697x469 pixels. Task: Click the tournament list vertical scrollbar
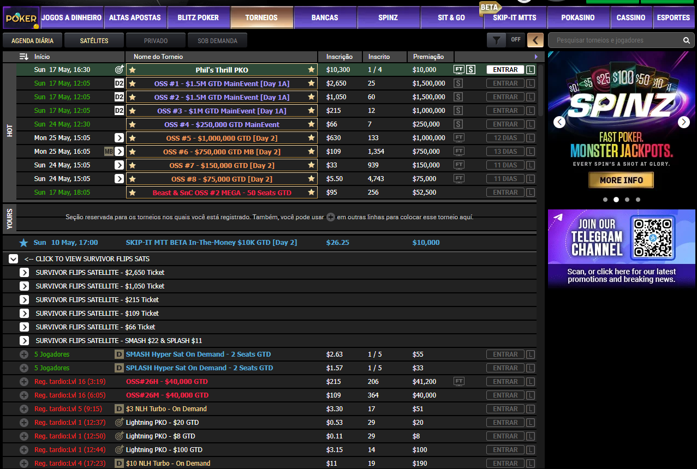(541, 90)
